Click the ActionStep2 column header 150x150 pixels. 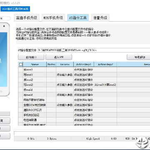click(x=105, y=65)
